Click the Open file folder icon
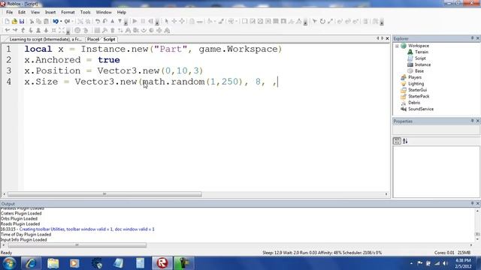Screen dimensions: 481x270 tap(14, 22)
